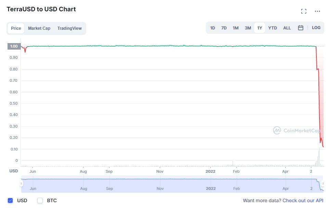The width and height of the screenshot is (326, 208).
Task: Switch to the TradingView tab
Action: click(x=69, y=28)
